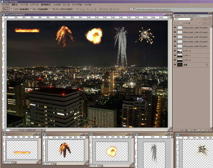Click the lock all padlock icon
This screenshot has width=213, height=168.
pyautogui.click(x=189, y=23)
